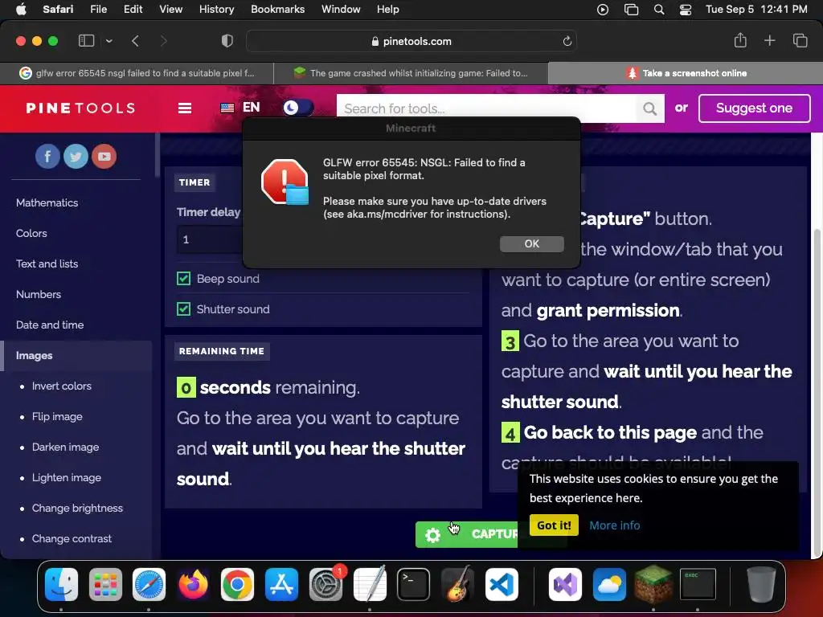
Task: Click the green CAPTURE button
Action: coord(467,534)
